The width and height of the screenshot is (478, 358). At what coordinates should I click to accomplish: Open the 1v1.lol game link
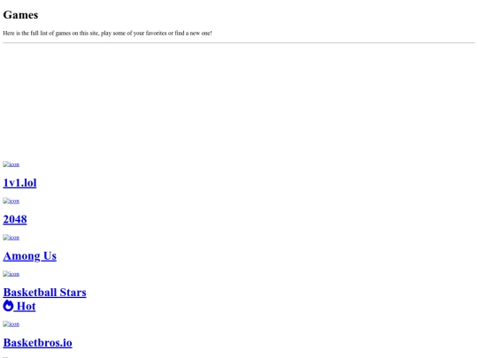(x=19, y=183)
